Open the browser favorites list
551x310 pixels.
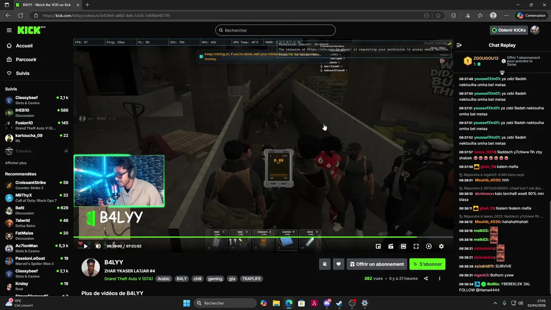[480, 15]
